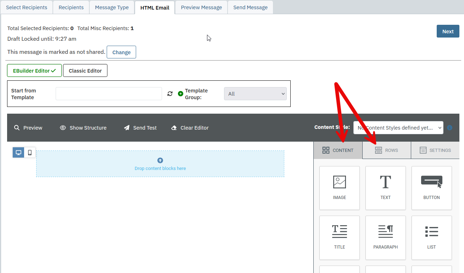Open the Settings panel tab

[x=435, y=150]
